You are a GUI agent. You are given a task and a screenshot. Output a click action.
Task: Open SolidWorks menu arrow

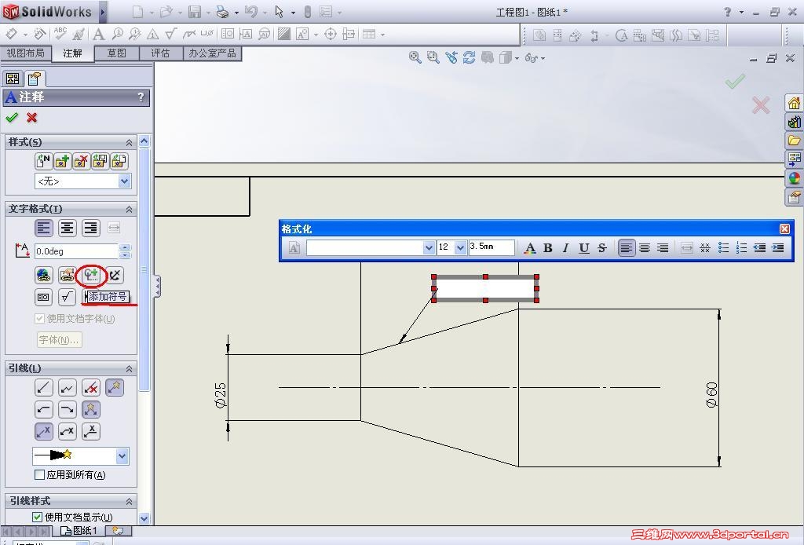[x=103, y=12]
